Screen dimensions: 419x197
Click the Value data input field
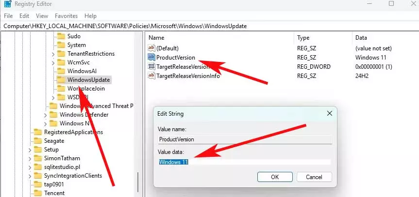coord(245,162)
